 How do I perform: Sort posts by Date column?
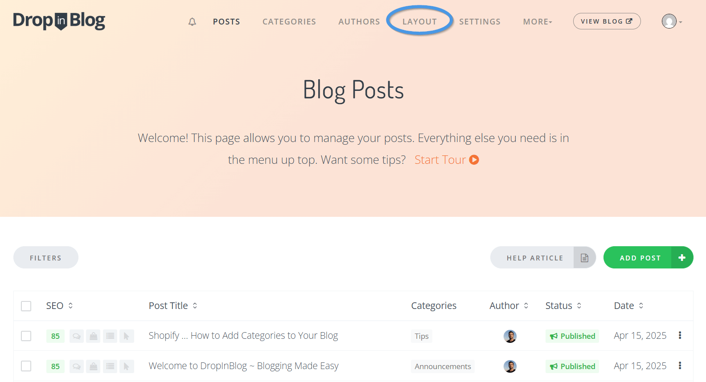coord(629,306)
